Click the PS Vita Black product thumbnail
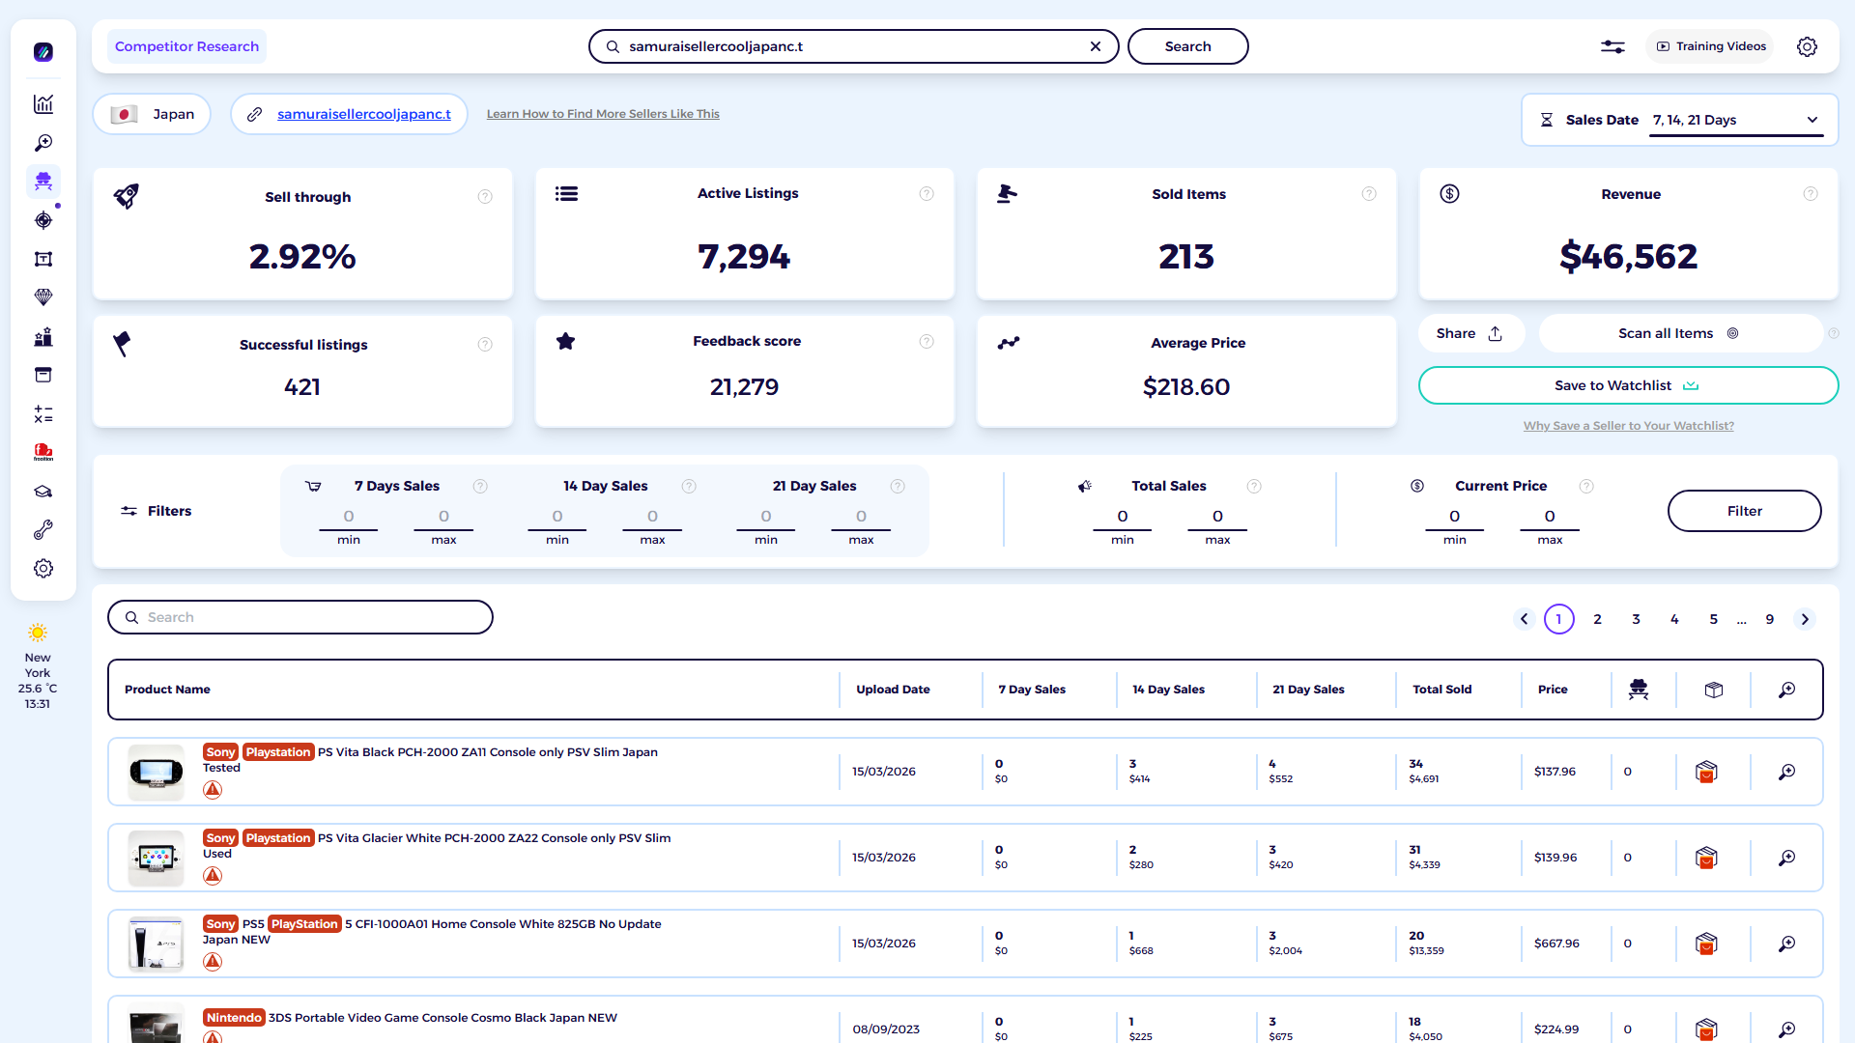The image size is (1855, 1043). click(x=156, y=772)
